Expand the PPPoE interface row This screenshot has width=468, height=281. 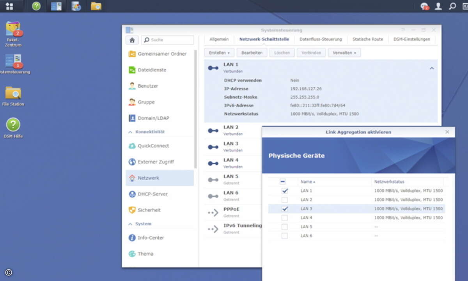point(233,212)
